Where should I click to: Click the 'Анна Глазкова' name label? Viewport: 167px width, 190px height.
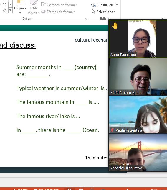[x=123, y=55]
